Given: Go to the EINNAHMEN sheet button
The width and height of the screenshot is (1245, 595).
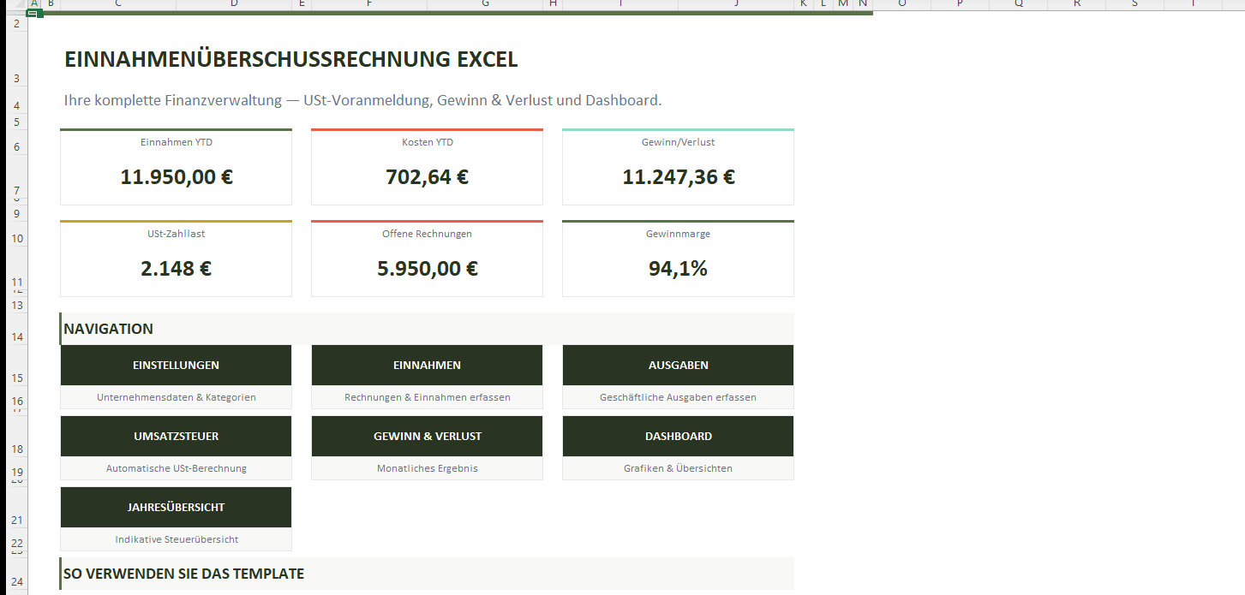Looking at the screenshot, I should click(x=427, y=366).
